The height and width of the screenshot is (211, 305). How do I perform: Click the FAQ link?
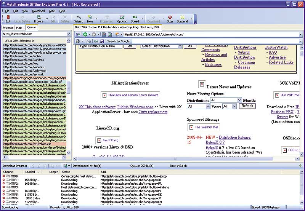(273, 52)
